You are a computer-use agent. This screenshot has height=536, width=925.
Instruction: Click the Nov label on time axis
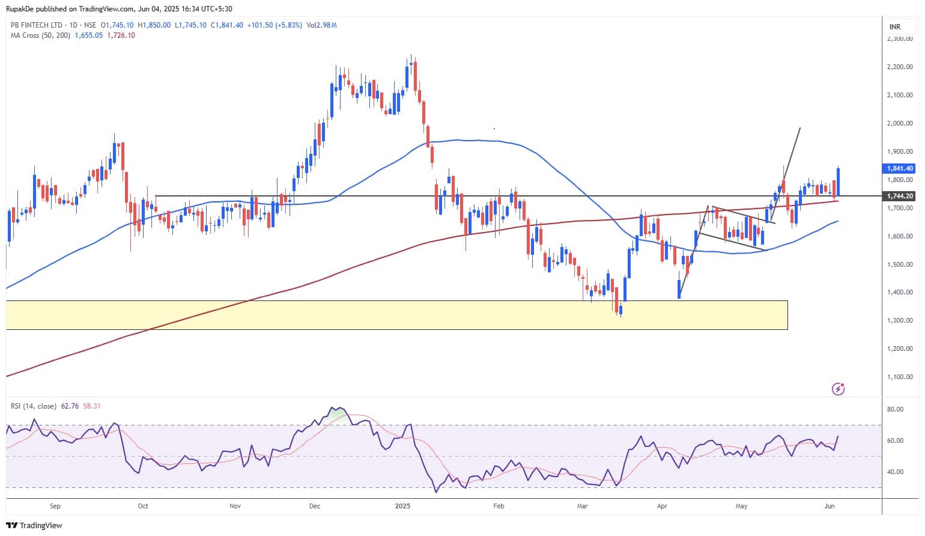(x=235, y=506)
